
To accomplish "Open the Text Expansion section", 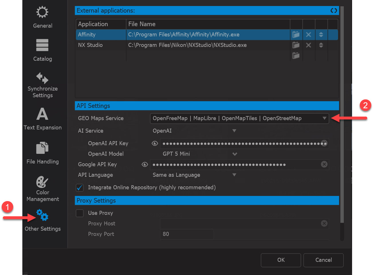I will (42, 119).
